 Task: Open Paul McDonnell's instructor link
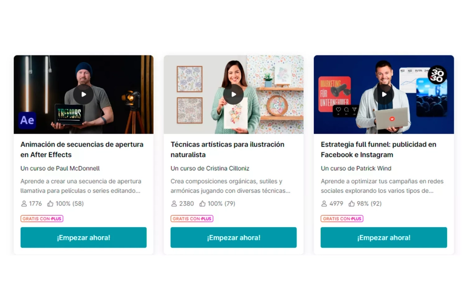[78, 168]
